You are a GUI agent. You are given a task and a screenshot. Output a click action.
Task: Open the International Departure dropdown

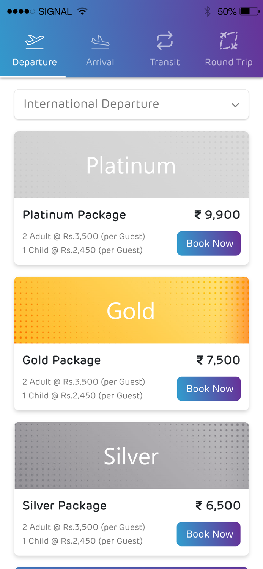tap(125, 104)
